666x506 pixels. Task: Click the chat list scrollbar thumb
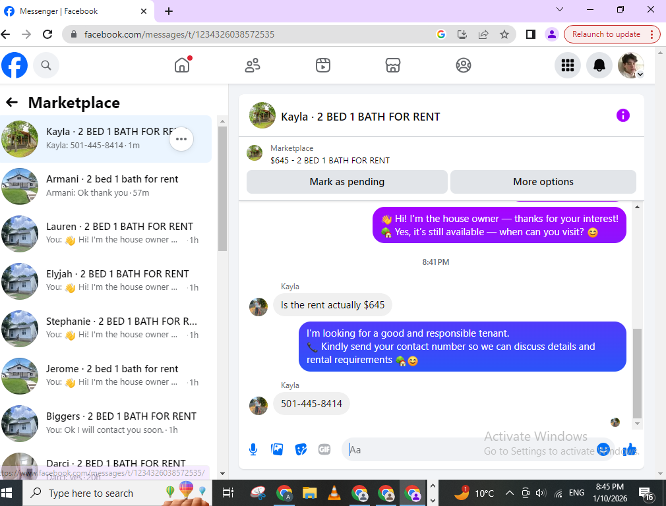click(x=223, y=189)
